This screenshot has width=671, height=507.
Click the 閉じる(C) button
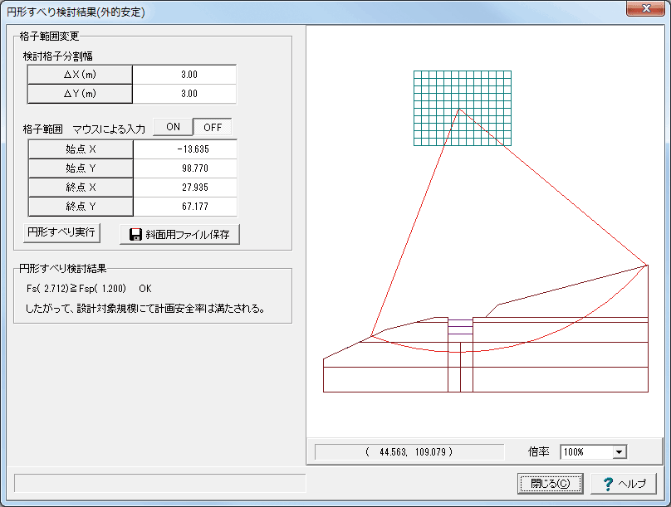tap(550, 484)
